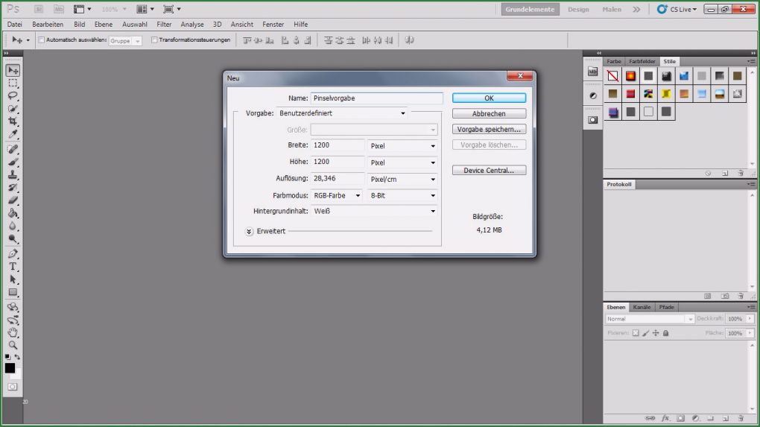The image size is (760, 427).
Task: Choose the Zoom magnifier tool
Action: click(x=13, y=345)
